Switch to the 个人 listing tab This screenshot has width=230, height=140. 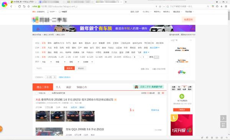58,87
